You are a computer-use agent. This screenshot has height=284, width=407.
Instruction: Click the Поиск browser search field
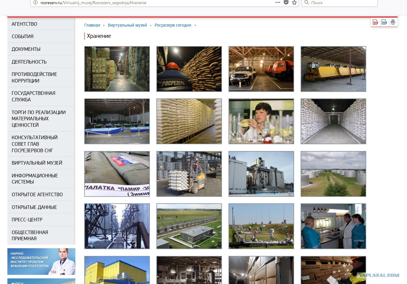(340, 3)
